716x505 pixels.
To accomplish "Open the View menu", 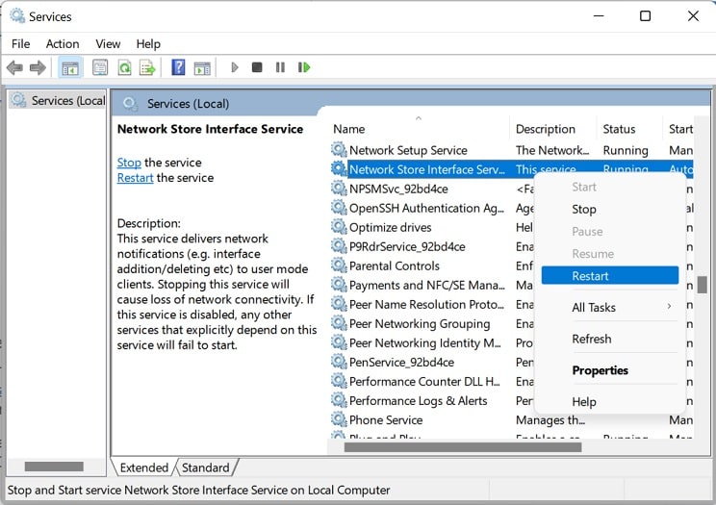I will coord(108,44).
